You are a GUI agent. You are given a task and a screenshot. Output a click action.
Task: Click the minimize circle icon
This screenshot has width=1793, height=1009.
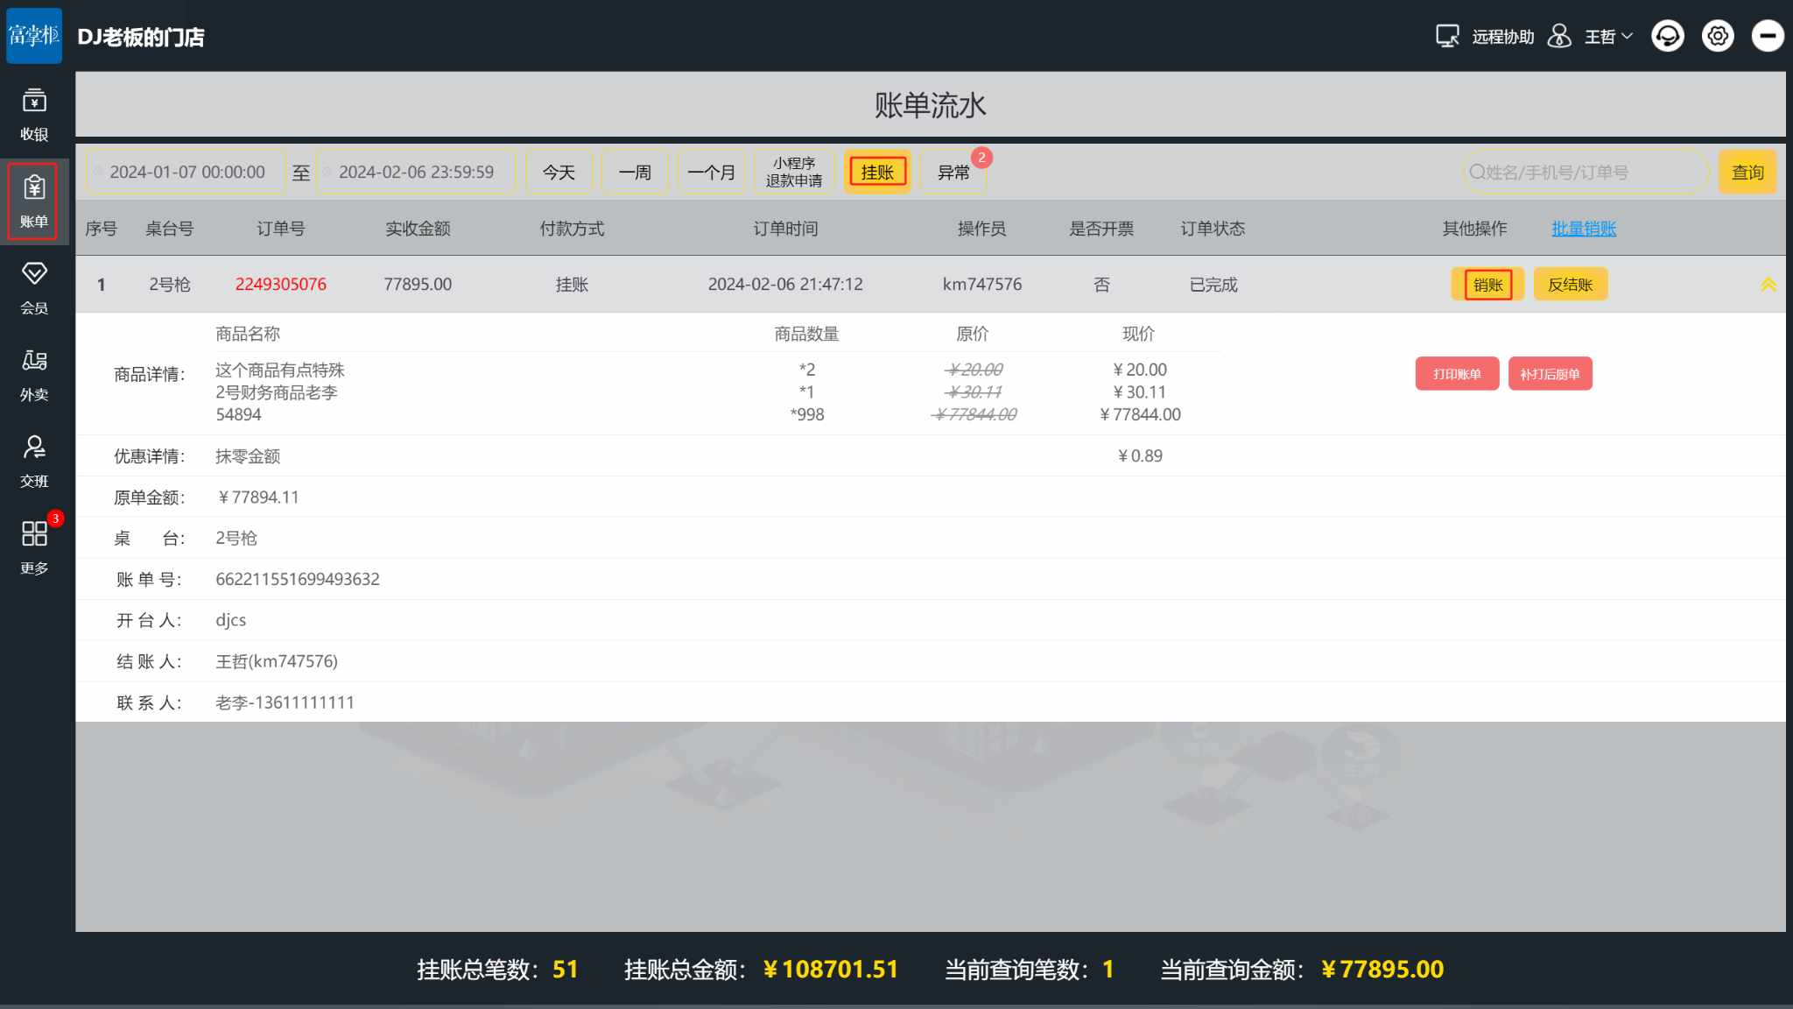tap(1768, 36)
